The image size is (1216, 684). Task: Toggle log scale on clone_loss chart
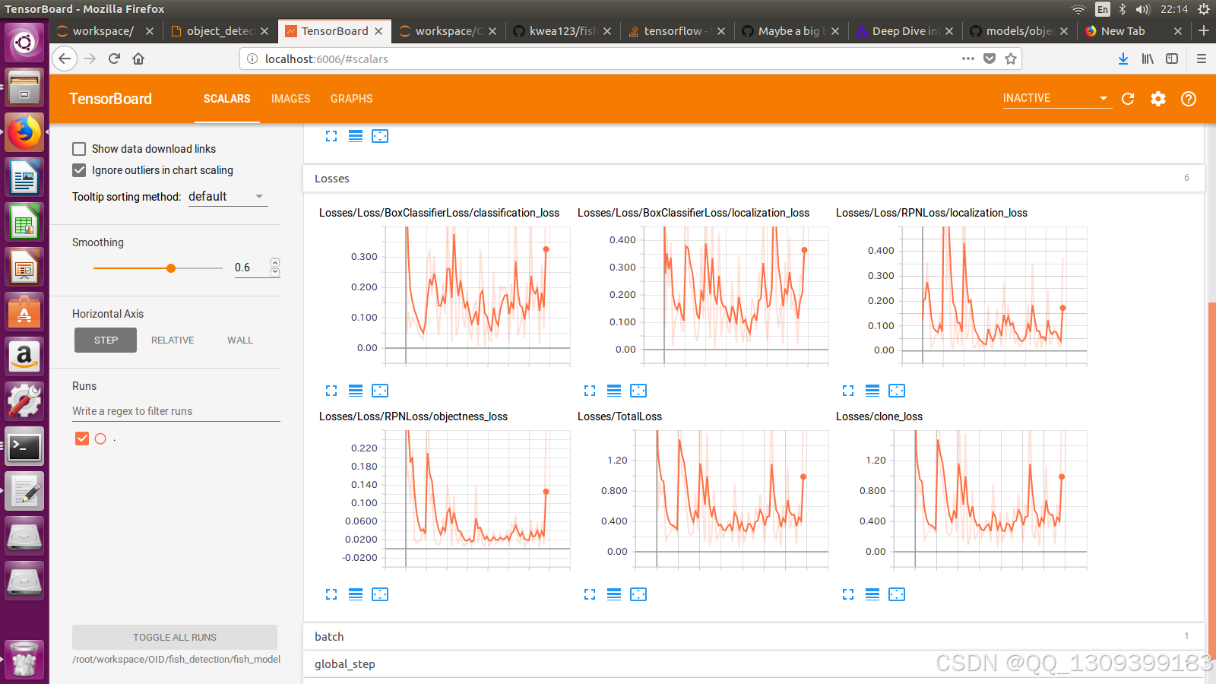pos(872,594)
